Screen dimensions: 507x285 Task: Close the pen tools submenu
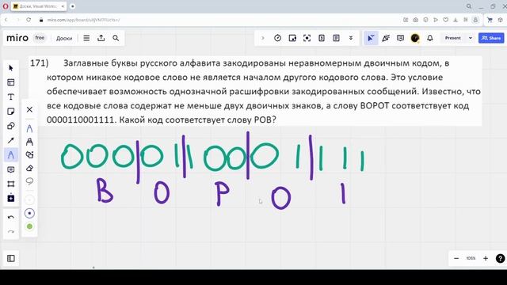(29, 109)
